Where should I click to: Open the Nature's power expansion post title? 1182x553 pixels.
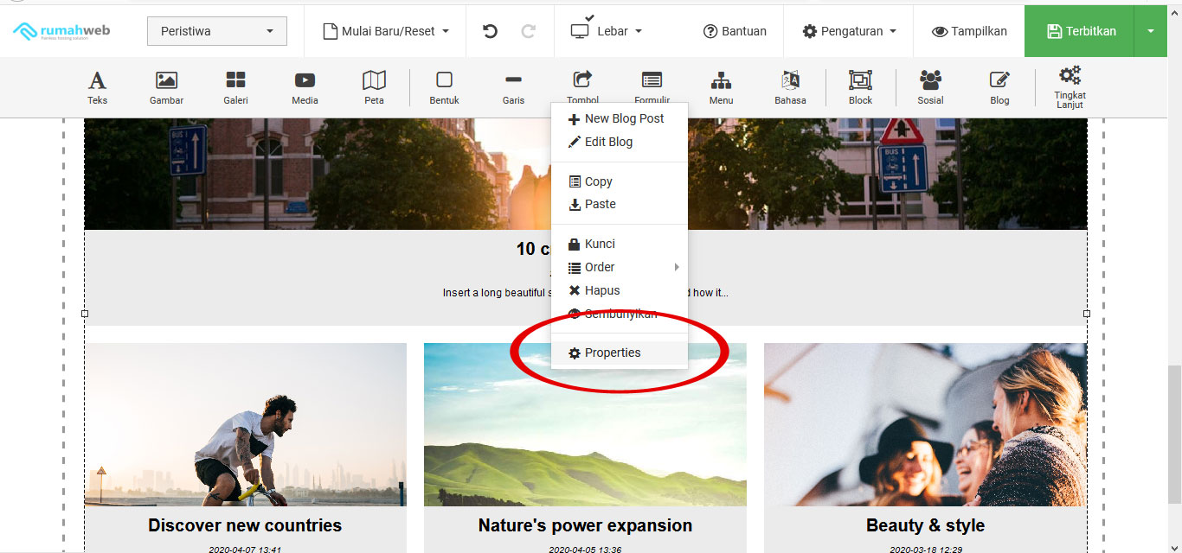coord(585,525)
